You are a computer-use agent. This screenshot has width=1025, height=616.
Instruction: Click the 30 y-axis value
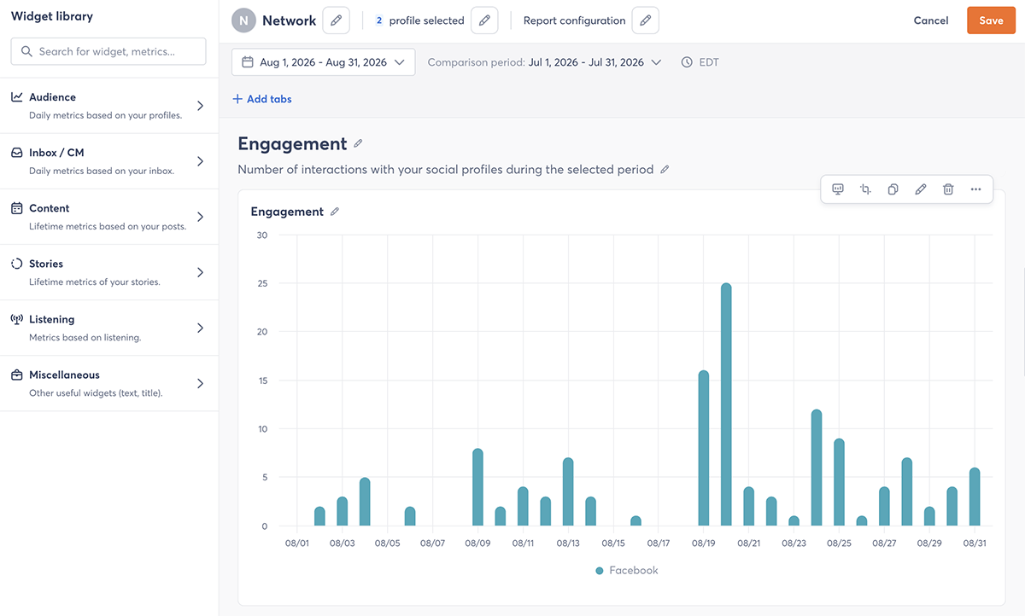[x=261, y=235]
